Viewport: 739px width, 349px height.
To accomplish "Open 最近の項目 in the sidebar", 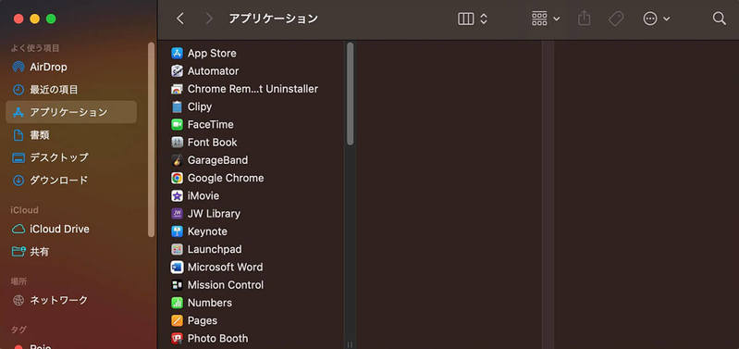I will pyautogui.click(x=71, y=90).
